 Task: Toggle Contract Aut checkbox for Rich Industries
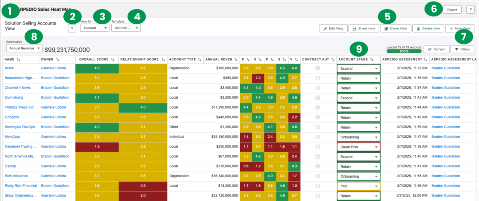coord(317,176)
